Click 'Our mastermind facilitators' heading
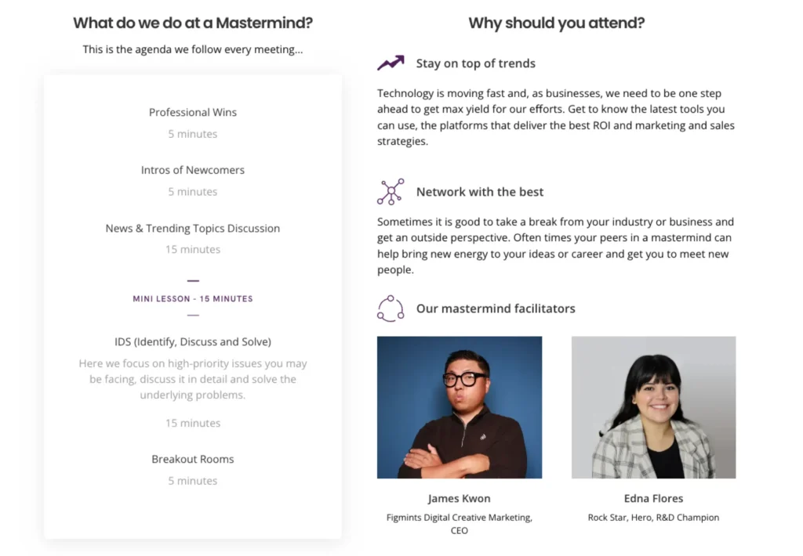The width and height of the screenshot is (803, 556). coord(496,309)
